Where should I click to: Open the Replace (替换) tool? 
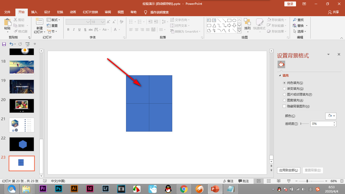click(x=300, y=26)
